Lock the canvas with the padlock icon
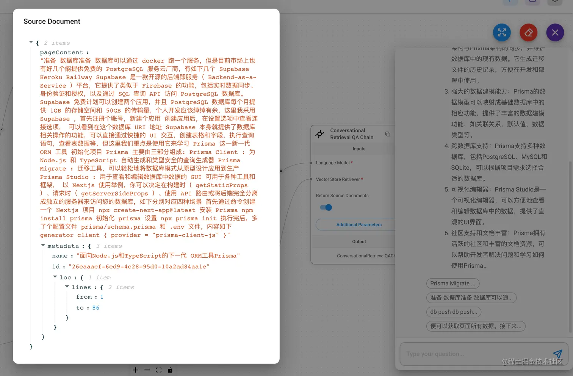 pos(170,370)
